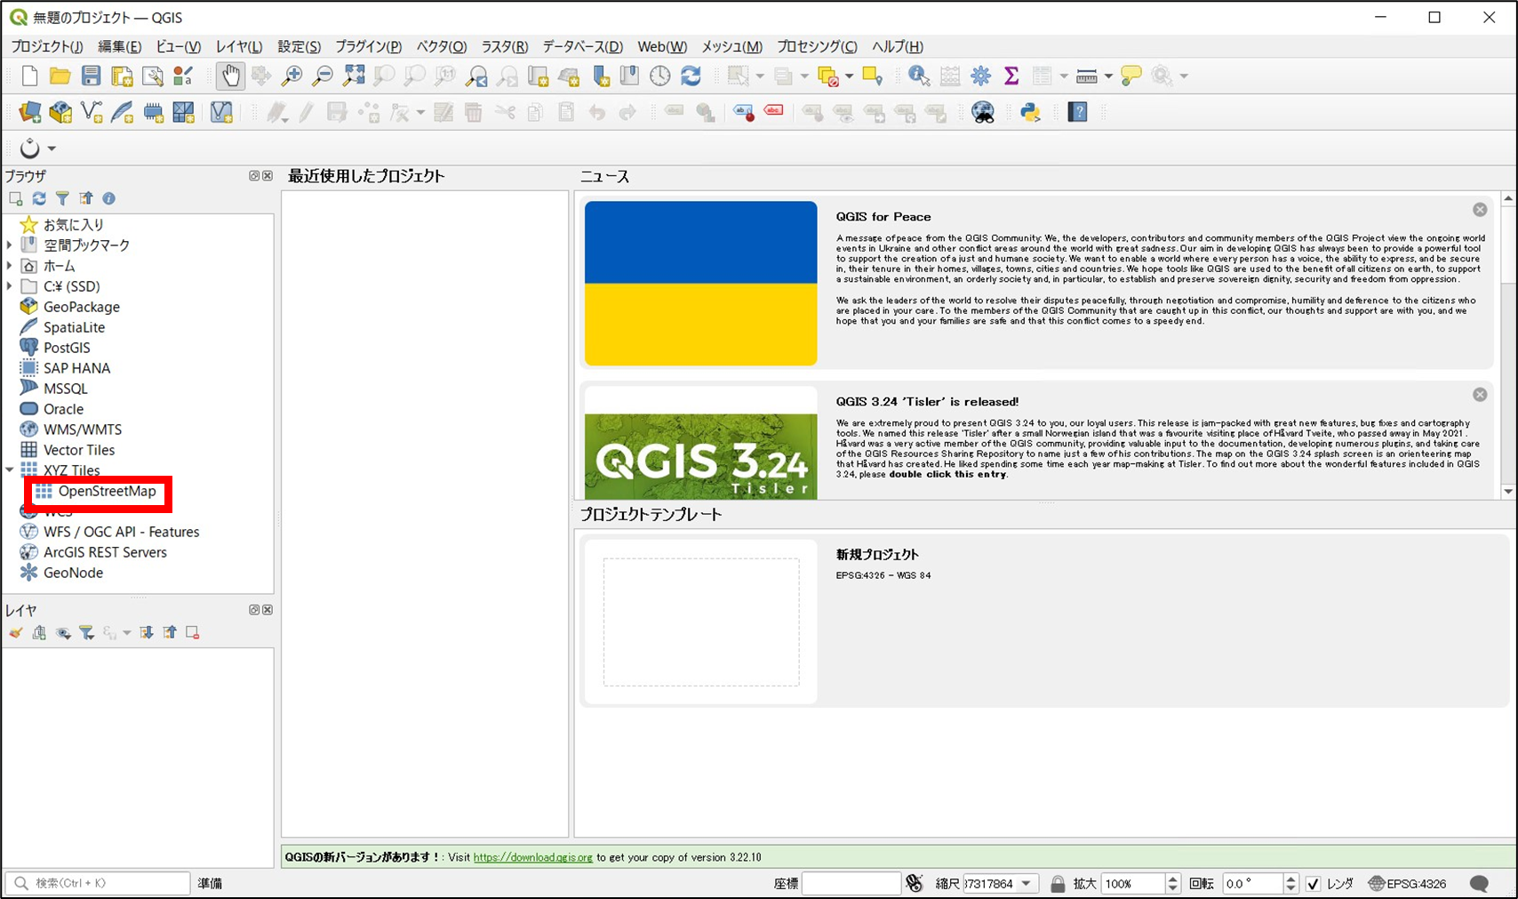Follow the download.qgis.org link
Viewport: 1518px width, 899px height.
(x=532, y=857)
